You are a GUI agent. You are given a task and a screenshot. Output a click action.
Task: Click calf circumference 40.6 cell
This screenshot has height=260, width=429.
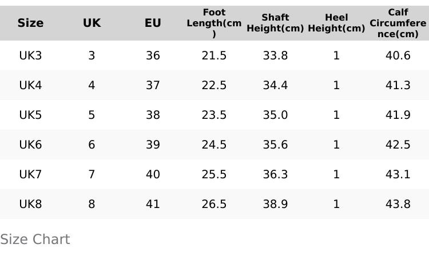click(398, 55)
